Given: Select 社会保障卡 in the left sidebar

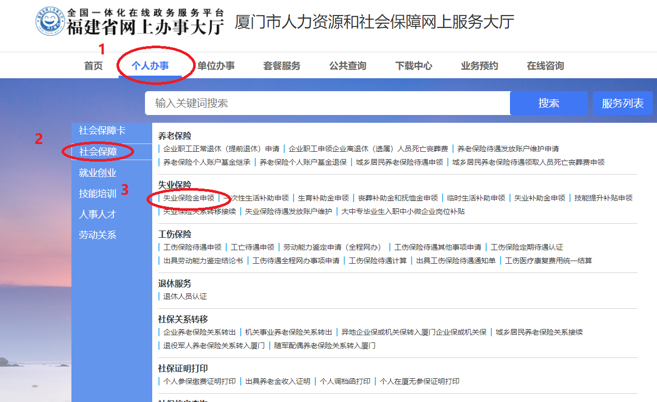Looking at the screenshot, I should [102, 131].
